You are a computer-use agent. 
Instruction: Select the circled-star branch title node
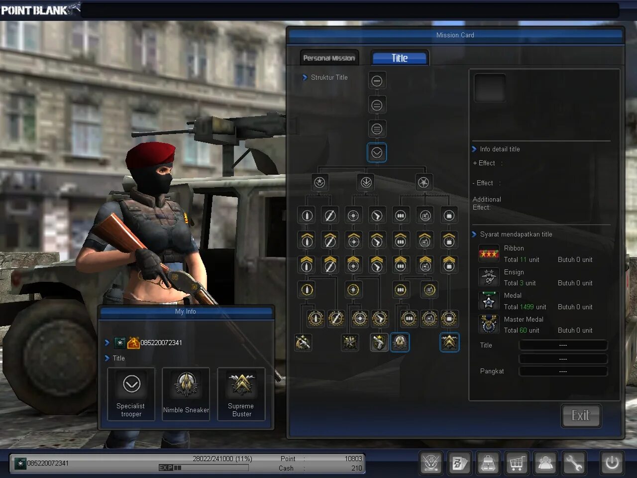pos(319,182)
